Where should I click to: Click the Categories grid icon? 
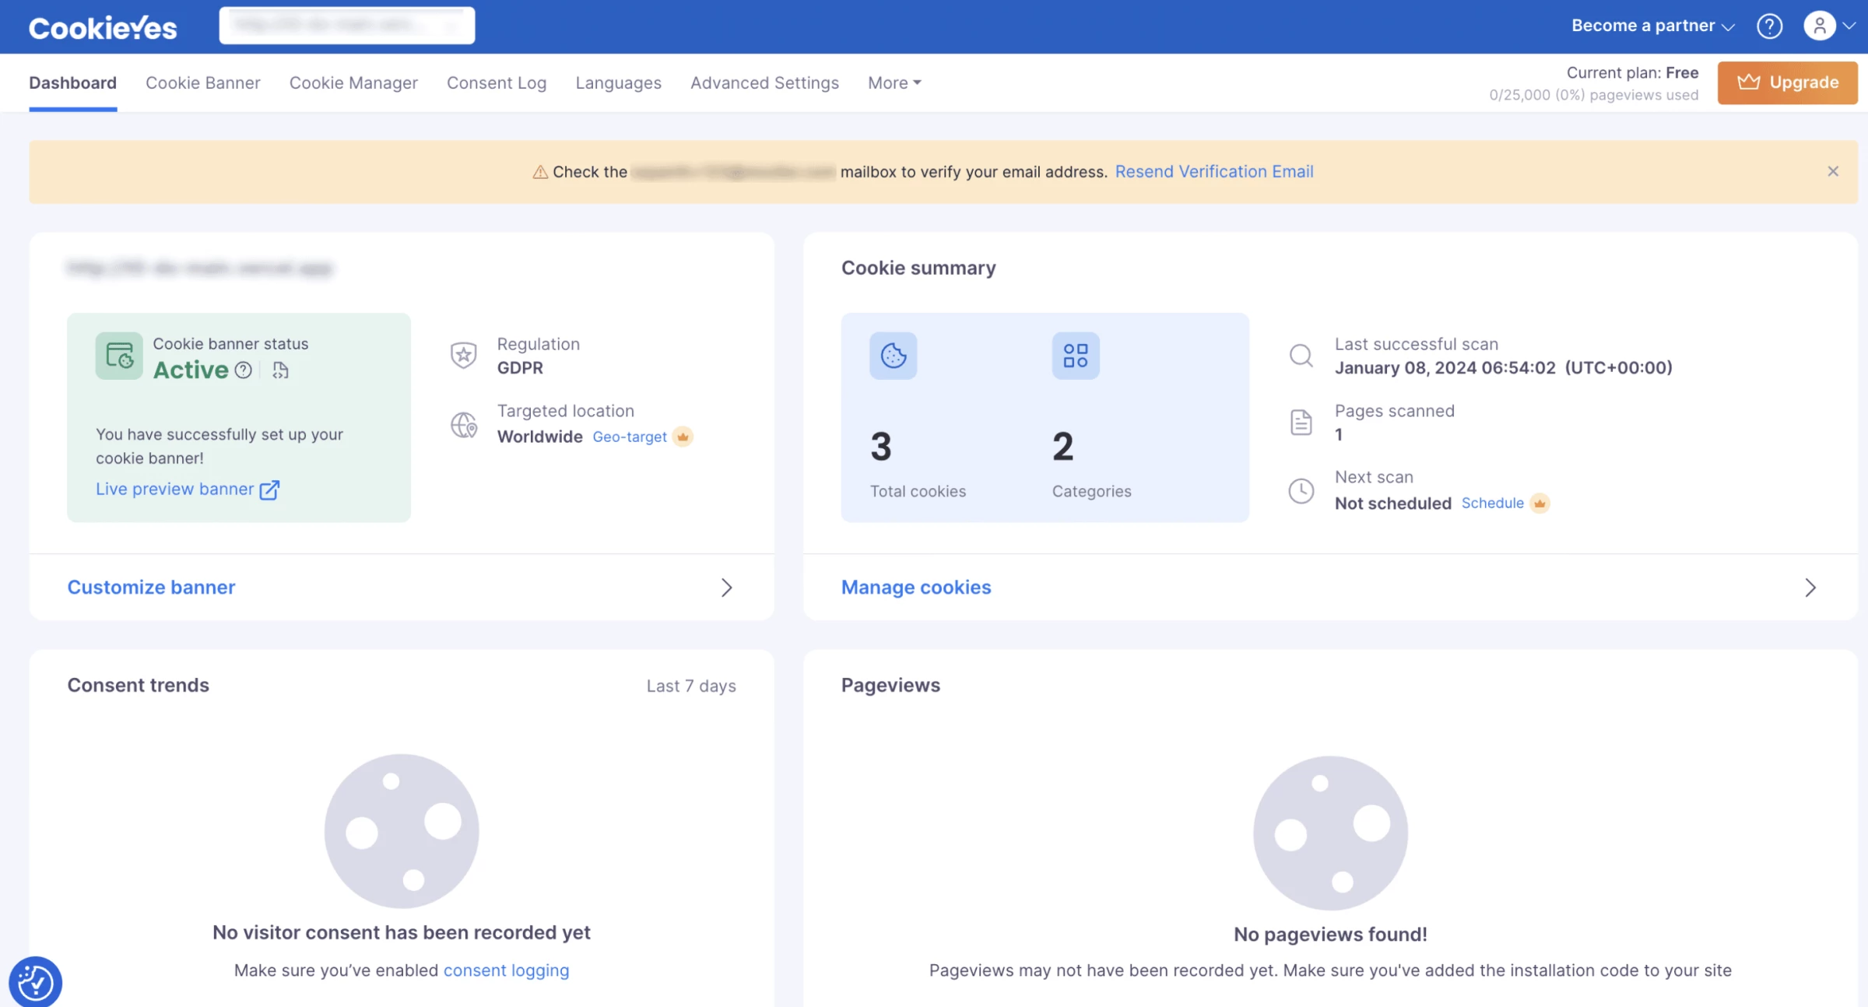1076,356
